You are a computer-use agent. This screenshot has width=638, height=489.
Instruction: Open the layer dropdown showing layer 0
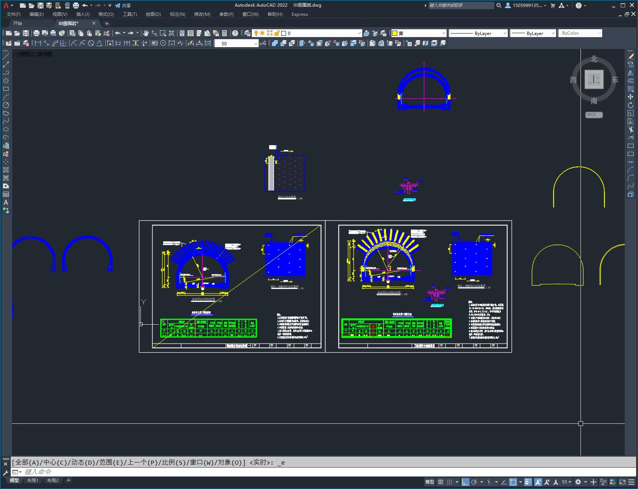[x=307, y=33]
